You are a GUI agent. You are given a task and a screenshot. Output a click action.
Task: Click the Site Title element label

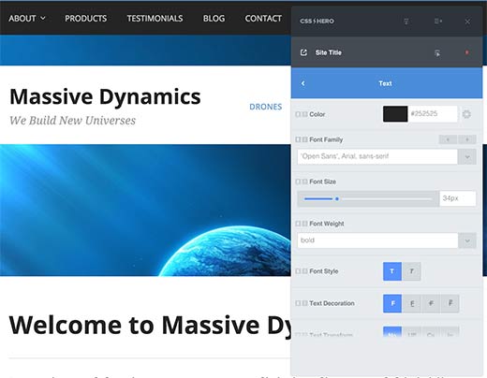329,52
